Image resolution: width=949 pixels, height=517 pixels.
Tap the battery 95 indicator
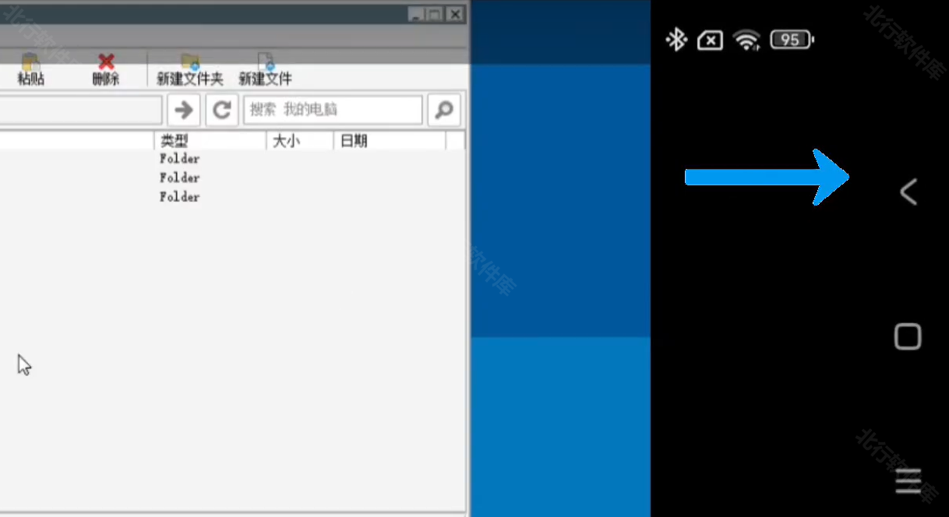[791, 40]
